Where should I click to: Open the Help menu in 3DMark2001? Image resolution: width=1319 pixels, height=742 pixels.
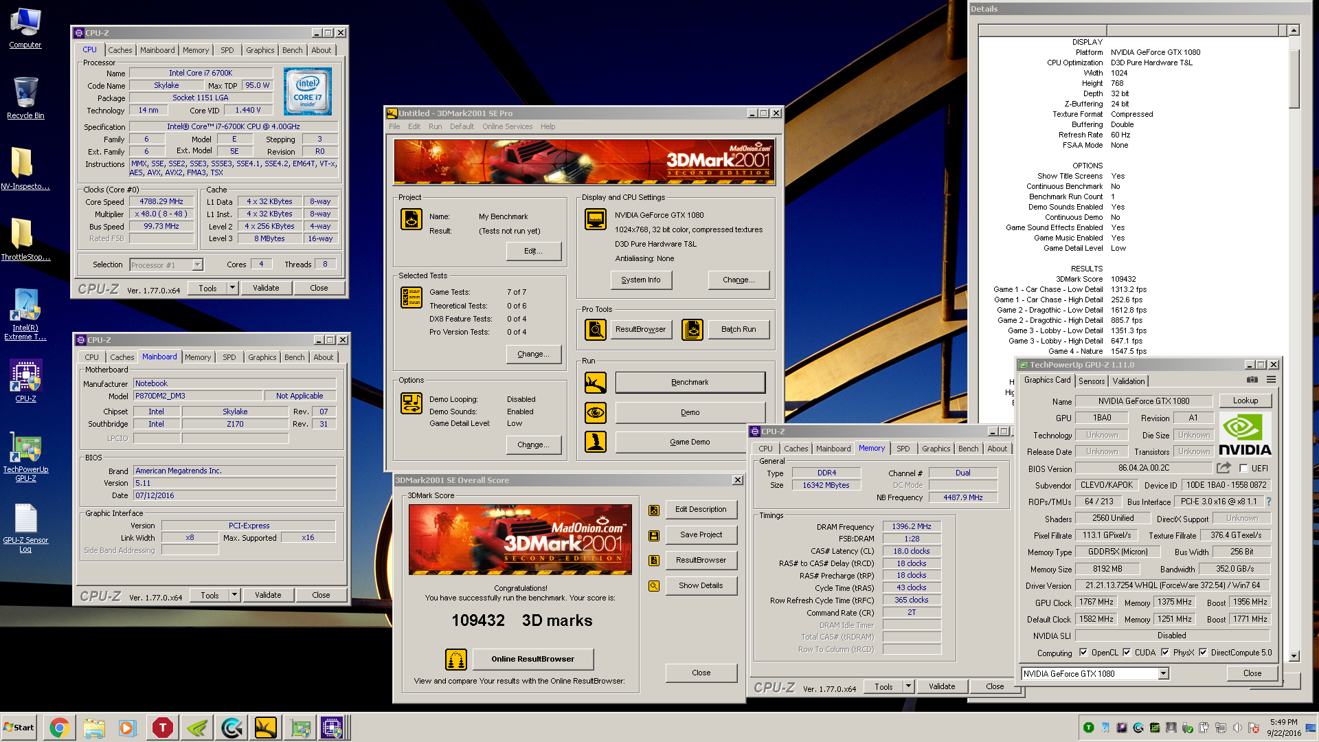(548, 126)
